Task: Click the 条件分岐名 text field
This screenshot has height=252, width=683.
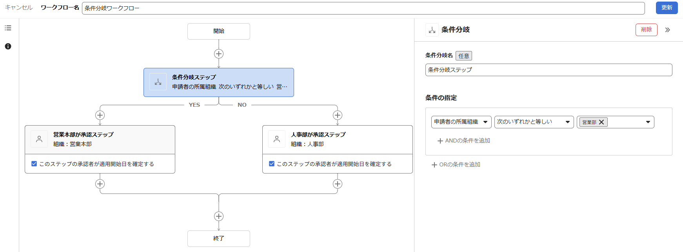Action: [548, 70]
